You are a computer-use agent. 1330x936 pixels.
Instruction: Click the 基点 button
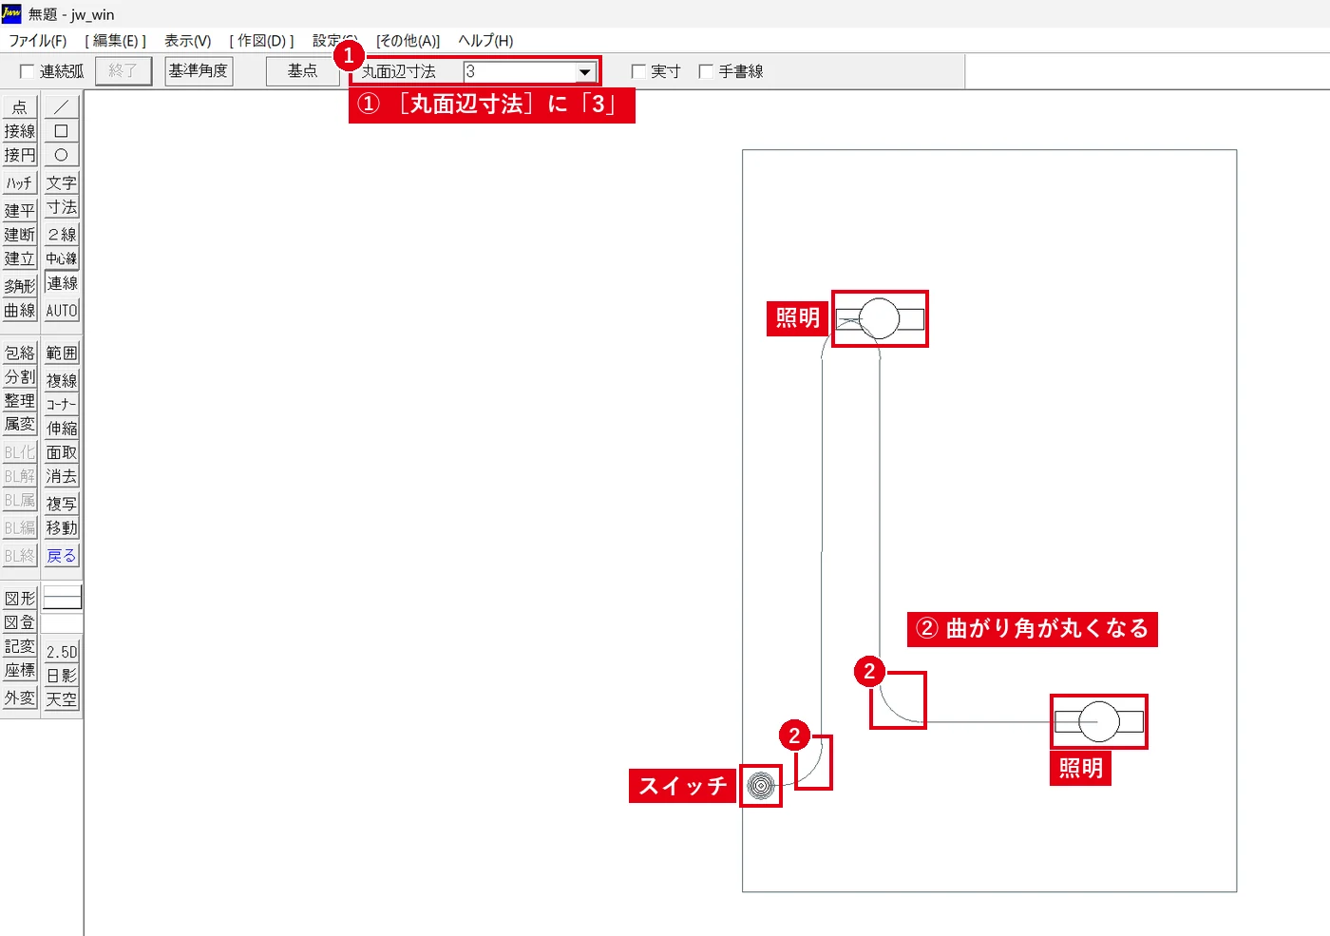[303, 71]
